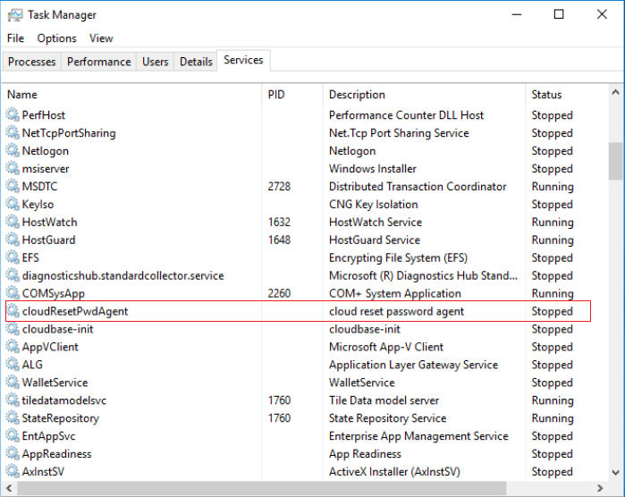The width and height of the screenshot is (625, 497).
Task: Click the gear icon next to EFS
Action: click(x=13, y=257)
